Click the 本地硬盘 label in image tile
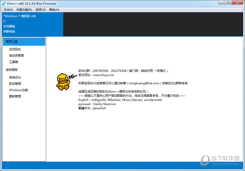The image size is (245, 171). click(9, 26)
